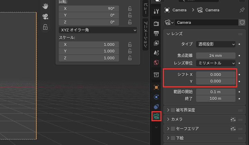
Task: Open Scene properties tab
Action: 156,53
